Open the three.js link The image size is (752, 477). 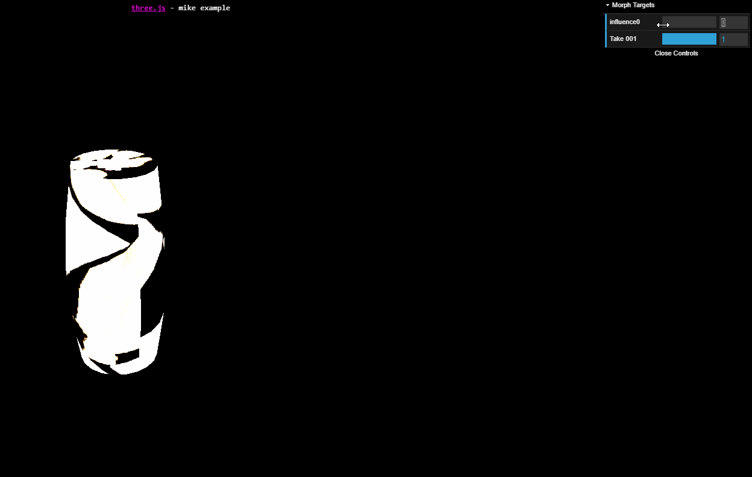(x=148, y=8)
